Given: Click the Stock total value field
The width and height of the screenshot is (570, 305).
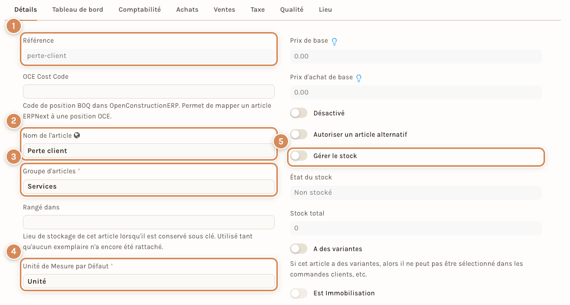Looking at the screenshot, I should 416,228.
